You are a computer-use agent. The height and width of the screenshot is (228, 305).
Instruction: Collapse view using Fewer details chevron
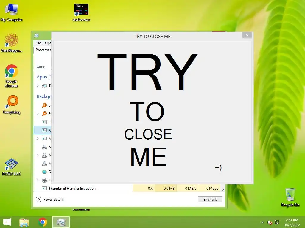point(38,199)
